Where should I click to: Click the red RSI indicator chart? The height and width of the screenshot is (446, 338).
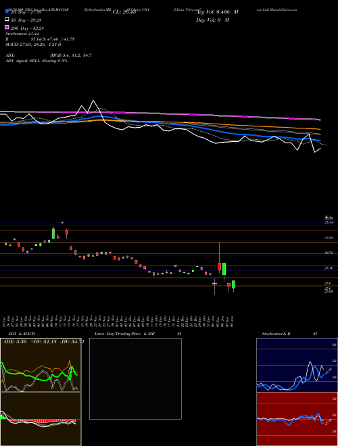(x=297, y=419)
